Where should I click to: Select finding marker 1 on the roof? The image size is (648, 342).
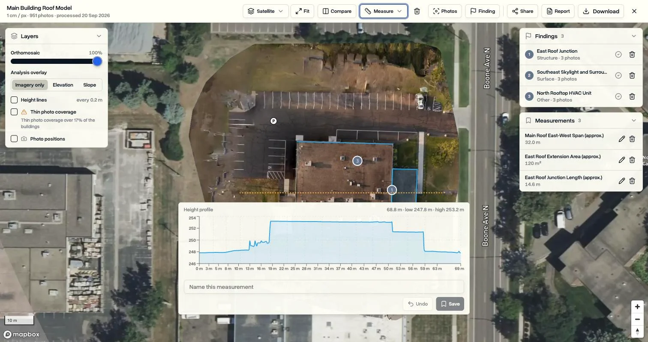pos(392,190)
